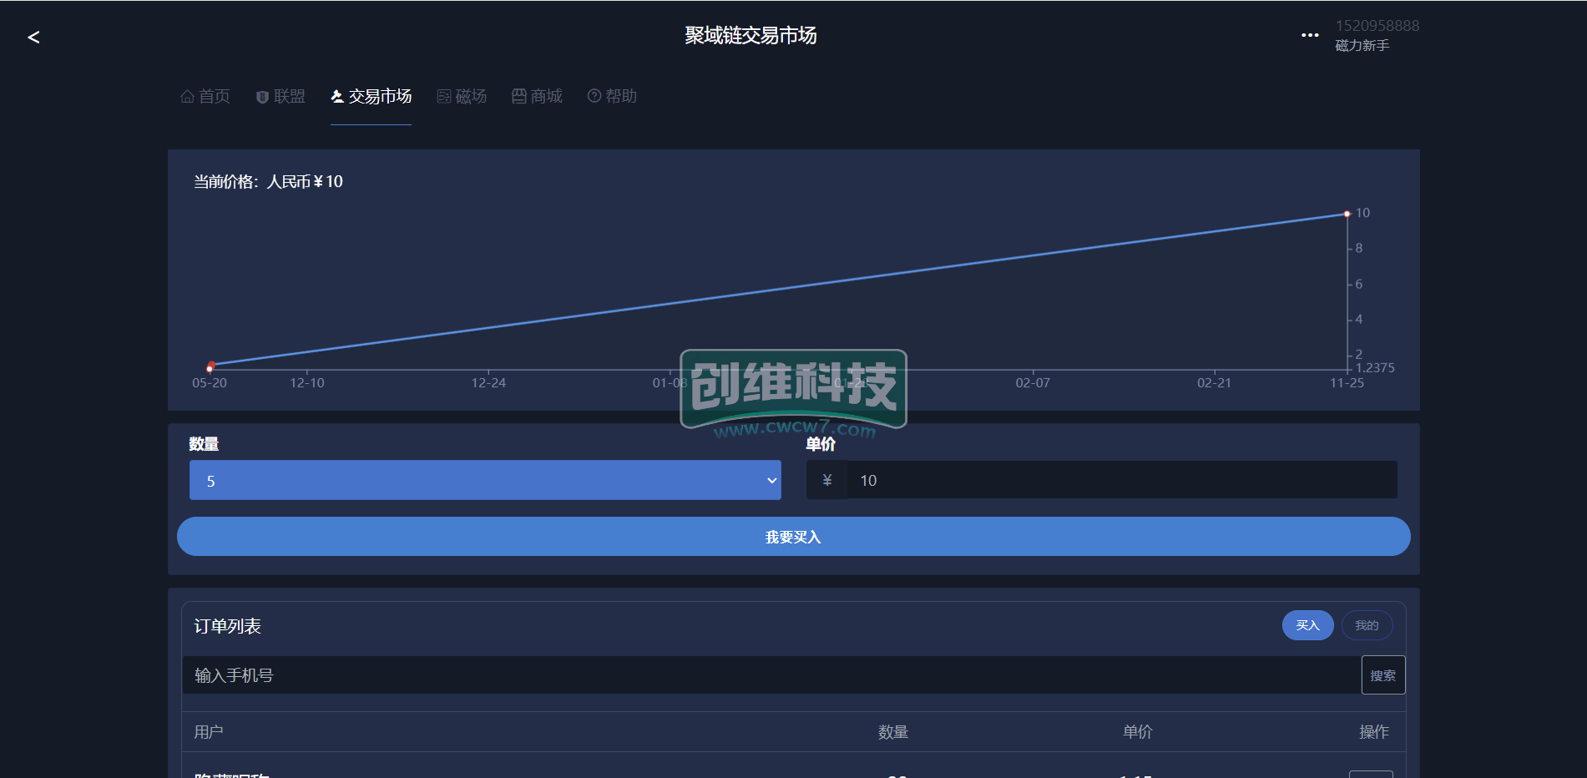Click the 输入手机号 phone number field
This screenshot has width=1587, height=778.
(x=770, y=675)
